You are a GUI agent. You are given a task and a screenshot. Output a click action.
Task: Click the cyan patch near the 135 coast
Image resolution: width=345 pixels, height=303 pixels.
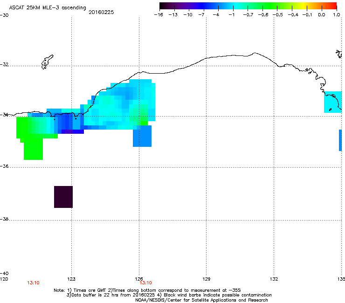coord(333,102)
